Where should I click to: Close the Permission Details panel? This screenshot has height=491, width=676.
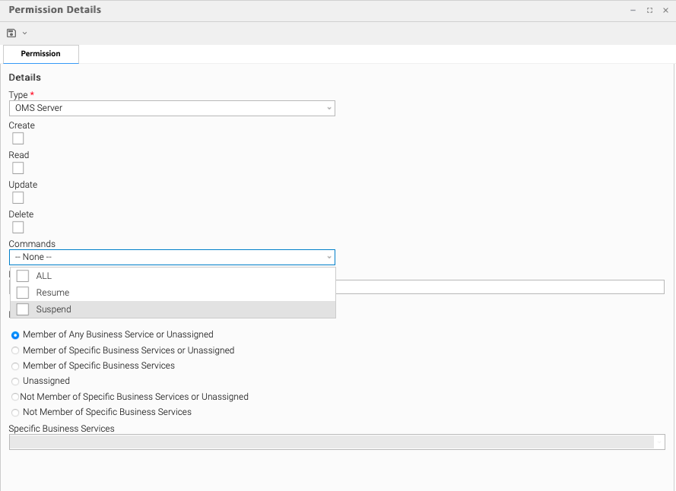(665, 11)
